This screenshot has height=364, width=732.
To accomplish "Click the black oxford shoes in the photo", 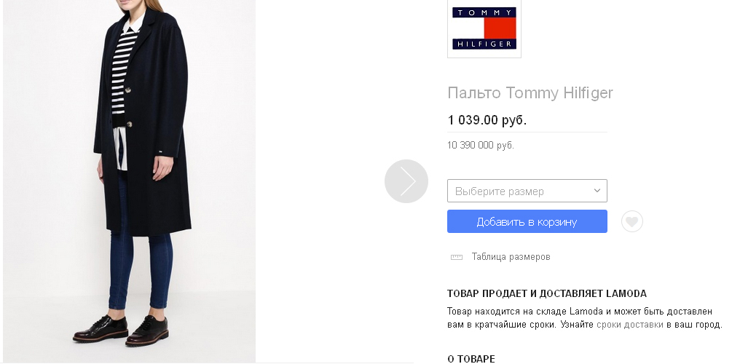I will coord(120,328).
